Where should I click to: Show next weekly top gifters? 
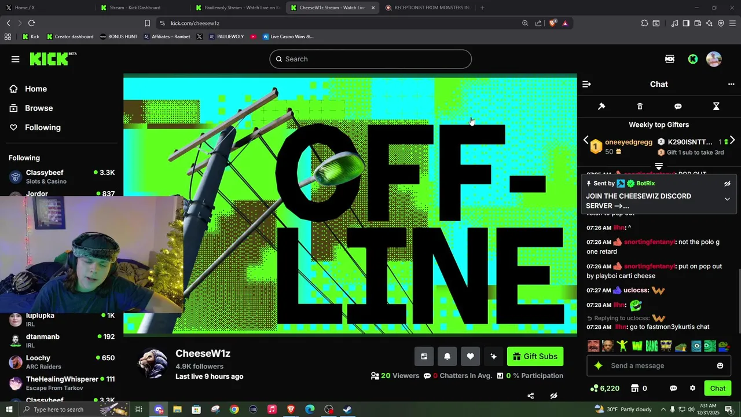(732, 141)
